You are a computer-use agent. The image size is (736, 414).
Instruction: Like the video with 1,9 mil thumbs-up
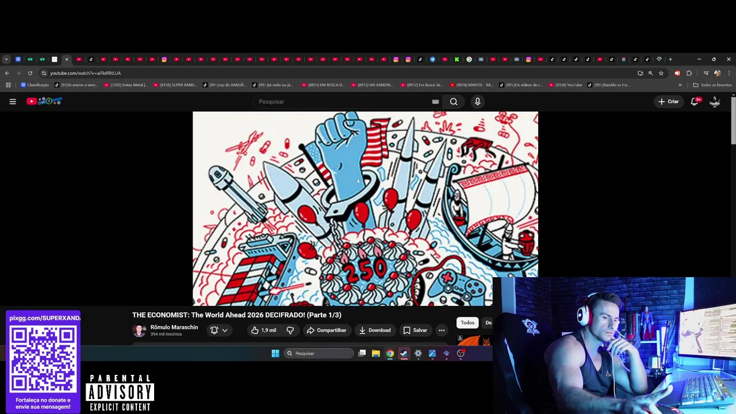tap(263, 330)
